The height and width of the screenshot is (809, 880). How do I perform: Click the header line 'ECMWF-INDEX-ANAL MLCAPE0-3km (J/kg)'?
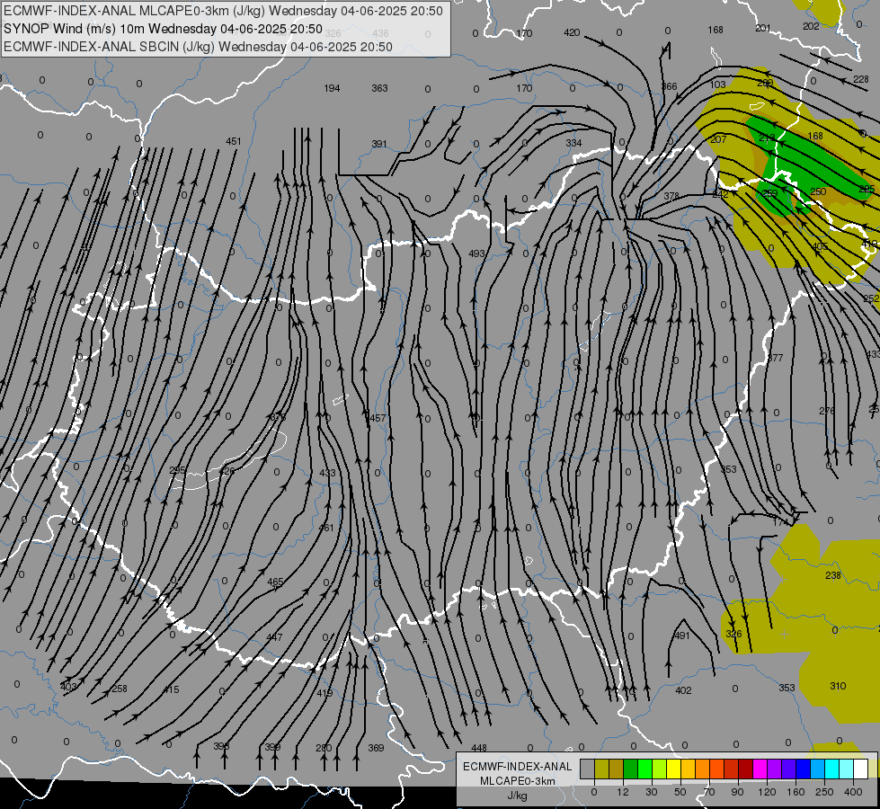coord(223,11)
